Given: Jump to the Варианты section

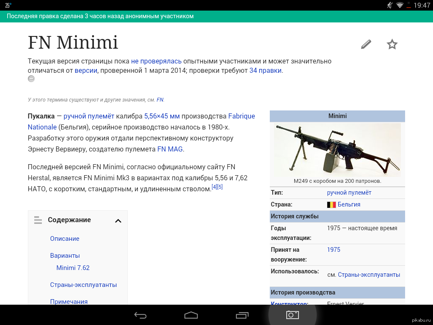Looking at the screenshot, I should pyautogui.click(x=65, y=256).
